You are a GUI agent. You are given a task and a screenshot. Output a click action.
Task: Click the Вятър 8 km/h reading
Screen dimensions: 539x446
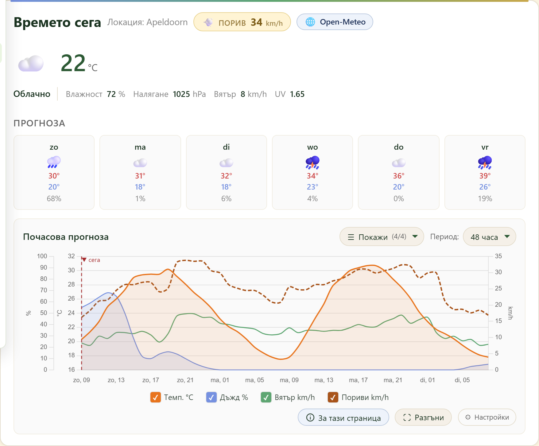(x=240, y=94)
